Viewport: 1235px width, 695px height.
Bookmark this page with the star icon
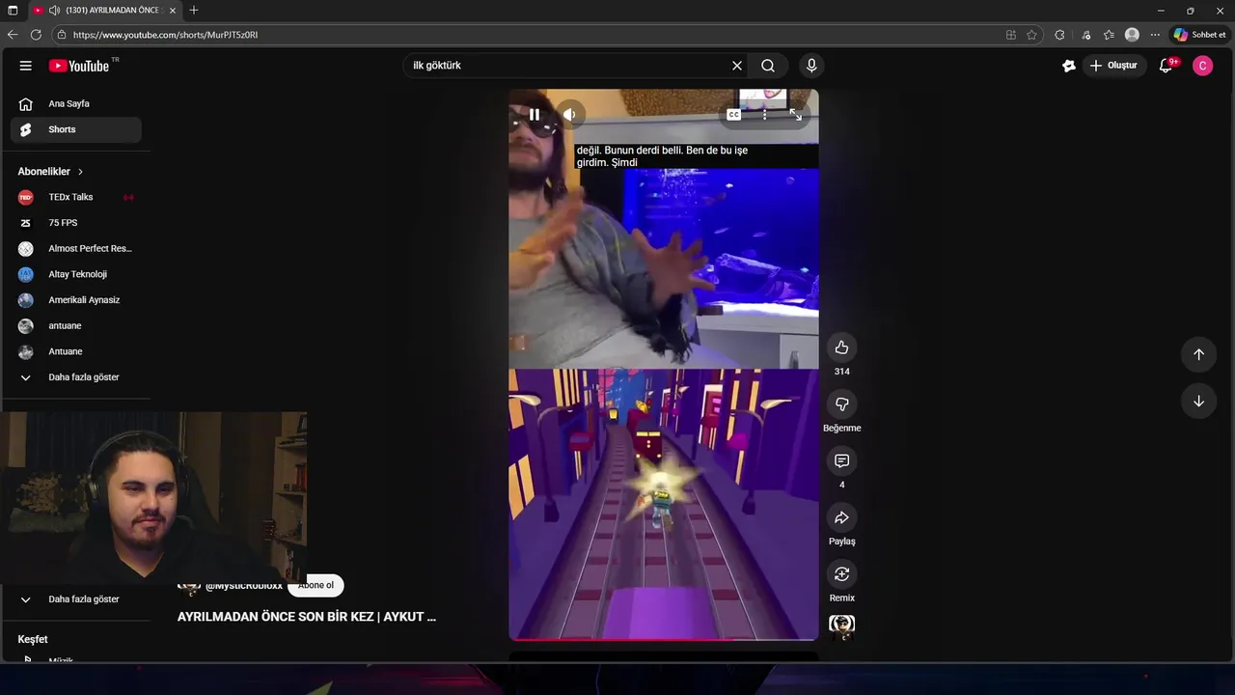click(x=1031, y=35)
